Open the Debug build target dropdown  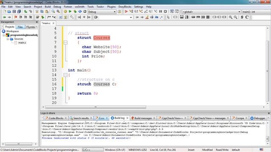pos(102,12)
